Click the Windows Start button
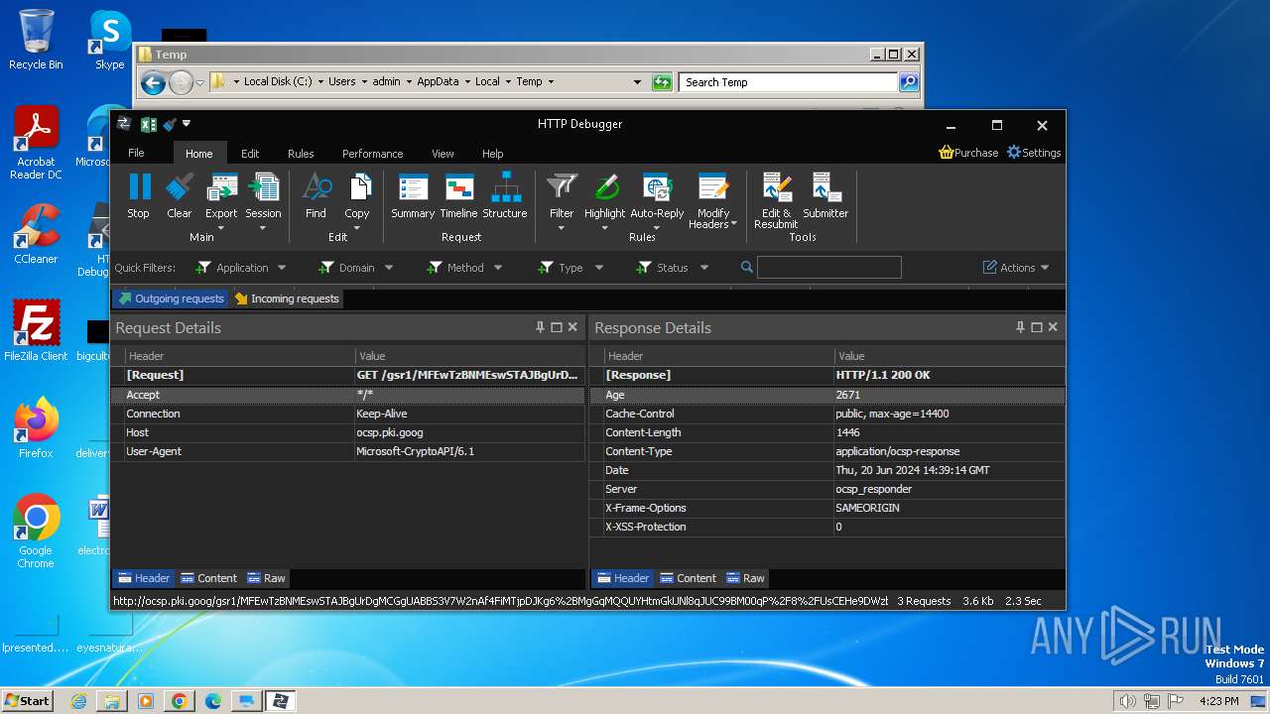Image resolution: width=1270 pixels, height=714 pixels. pos(28,700)
